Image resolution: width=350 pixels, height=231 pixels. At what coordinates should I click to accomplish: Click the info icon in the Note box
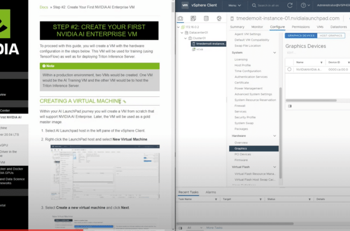coord(44,66)
